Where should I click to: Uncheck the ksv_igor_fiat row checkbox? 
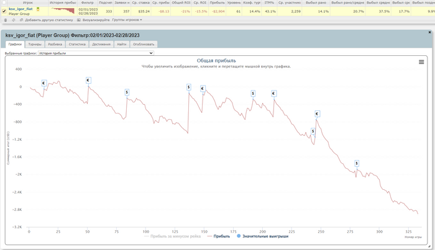4,11
